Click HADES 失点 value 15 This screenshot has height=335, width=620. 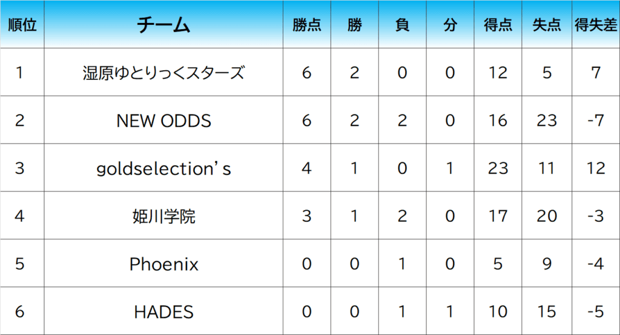coord(547,311)
